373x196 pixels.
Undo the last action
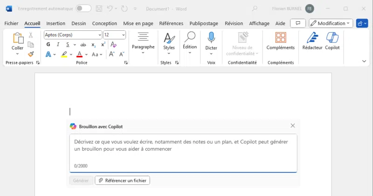(x=110, y=9)
